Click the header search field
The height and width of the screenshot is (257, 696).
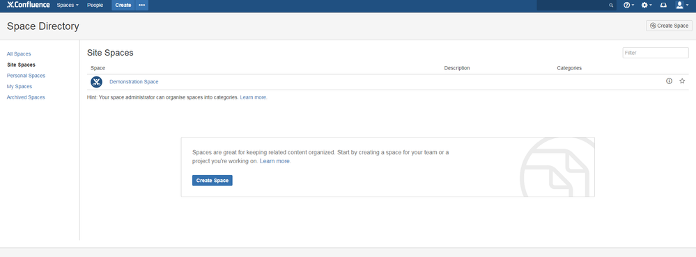click(x=576, y=6)
